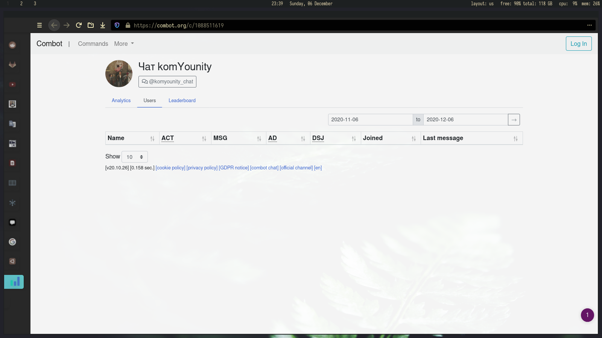The image size is (602, 338).
Task: Click the mem: 26% status indicator
Action: tap(591, 3)
